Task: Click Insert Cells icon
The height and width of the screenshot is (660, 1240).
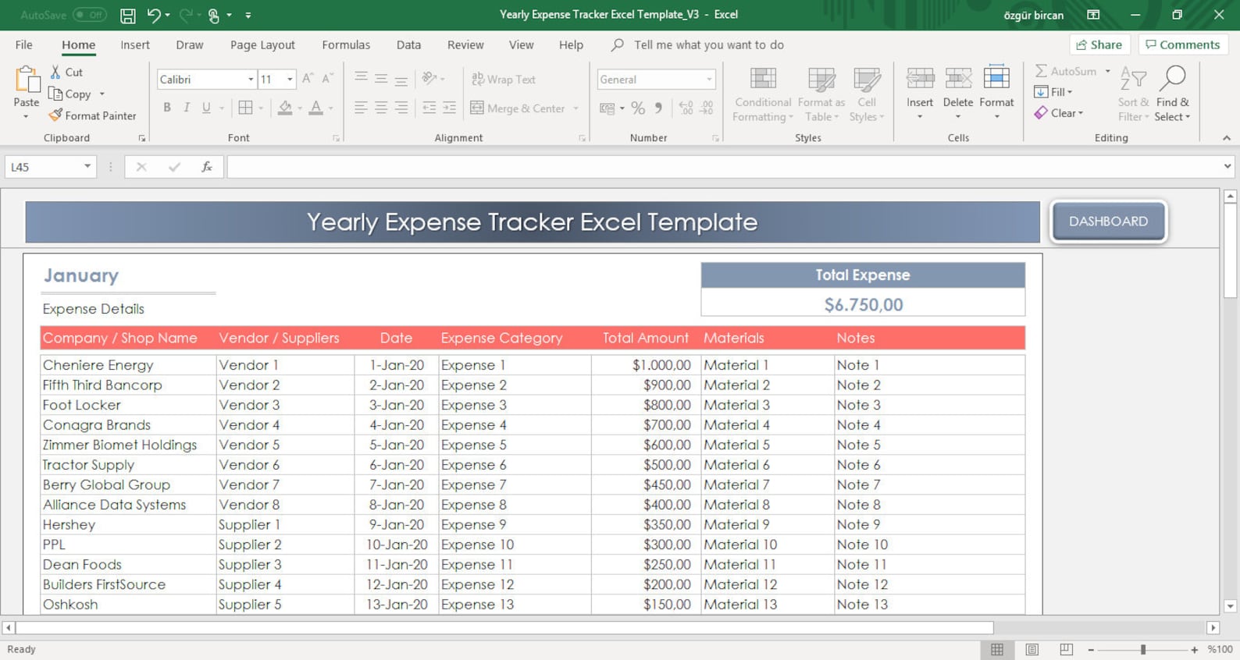Action: click(x=920, y=79)
